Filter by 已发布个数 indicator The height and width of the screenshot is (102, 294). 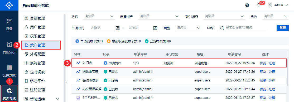[158, 41]
